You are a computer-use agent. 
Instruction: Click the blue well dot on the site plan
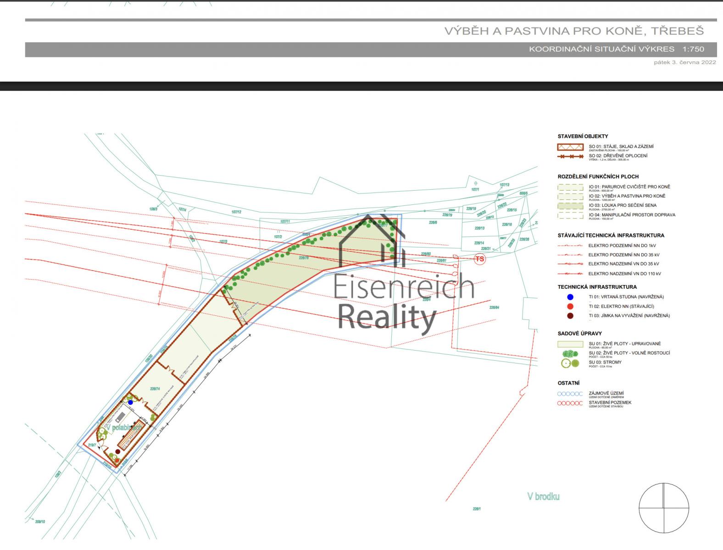[x=130, y=402]
